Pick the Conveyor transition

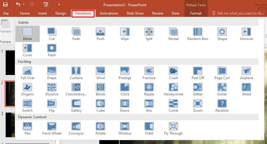coord(76,129)
